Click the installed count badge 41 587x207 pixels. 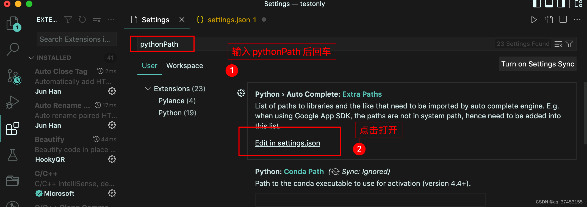pyautogui.click(x=110, y=58)
